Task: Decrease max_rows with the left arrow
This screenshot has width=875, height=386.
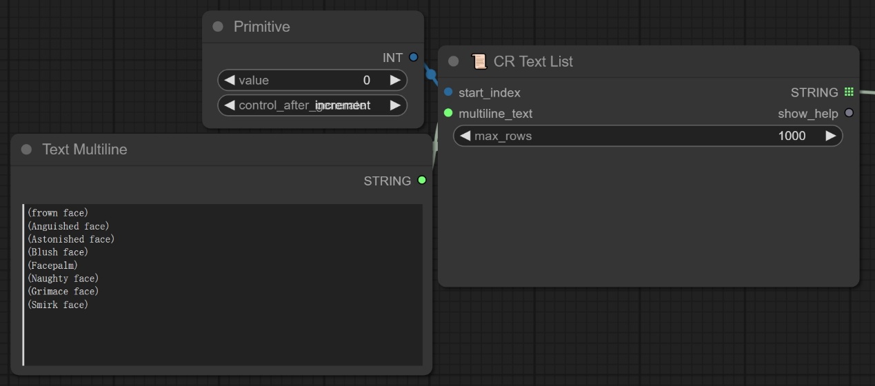Action: (465, 136)
